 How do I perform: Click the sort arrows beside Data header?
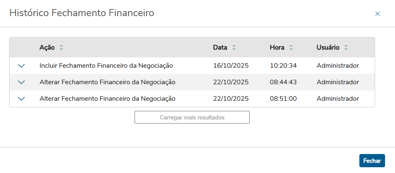point(234,47)
